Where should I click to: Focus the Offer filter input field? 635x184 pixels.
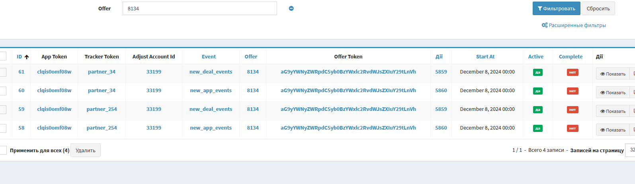[199, 8]
